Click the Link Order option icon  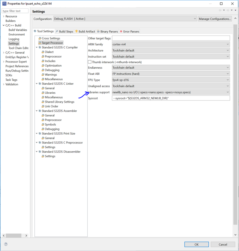[43, 106]
